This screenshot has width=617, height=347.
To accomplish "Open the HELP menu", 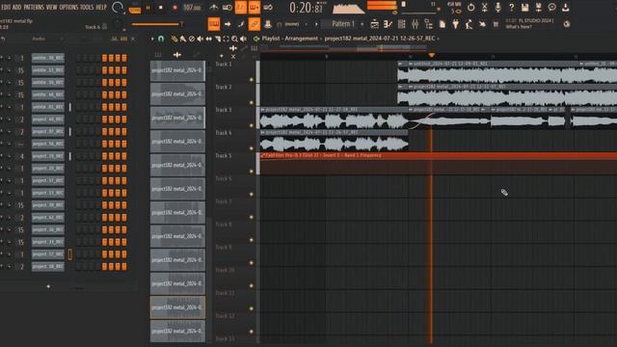I will (x=101, y=7).
